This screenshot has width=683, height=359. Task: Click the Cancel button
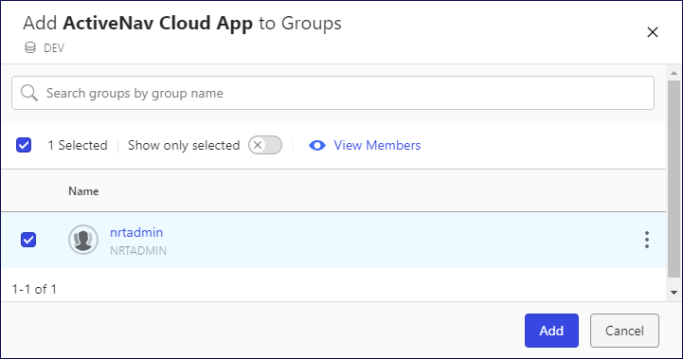(624, 331)
